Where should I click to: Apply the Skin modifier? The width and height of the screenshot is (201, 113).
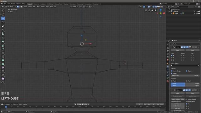(177, 94)
